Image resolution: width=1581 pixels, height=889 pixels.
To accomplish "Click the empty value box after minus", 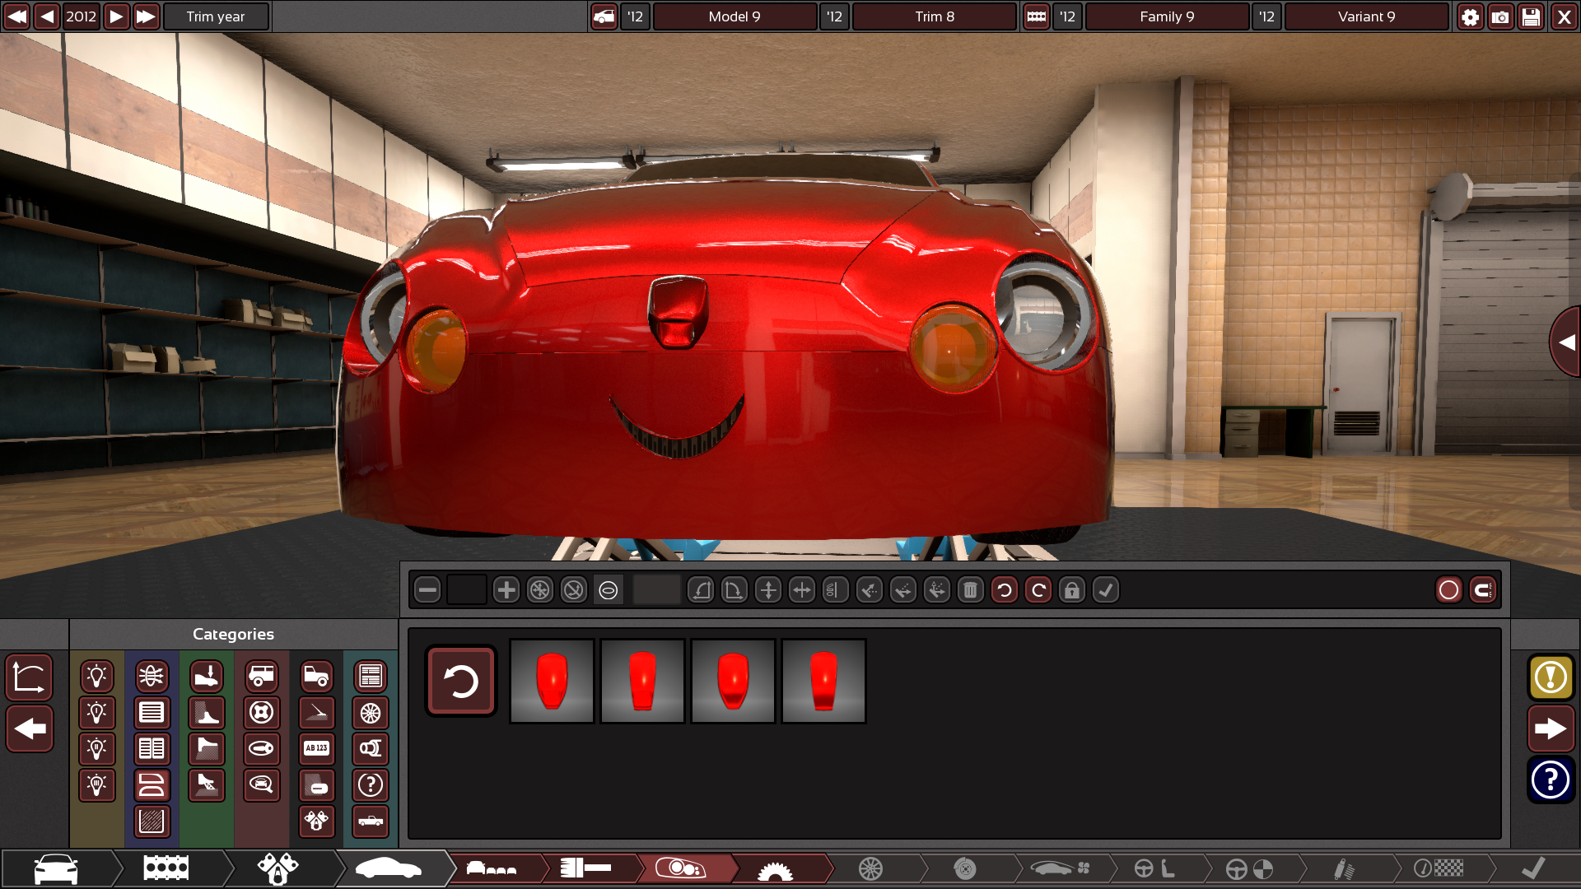I will click(466, 590).
